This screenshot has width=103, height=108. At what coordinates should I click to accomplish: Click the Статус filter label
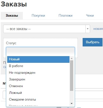[x=11, y=43]
